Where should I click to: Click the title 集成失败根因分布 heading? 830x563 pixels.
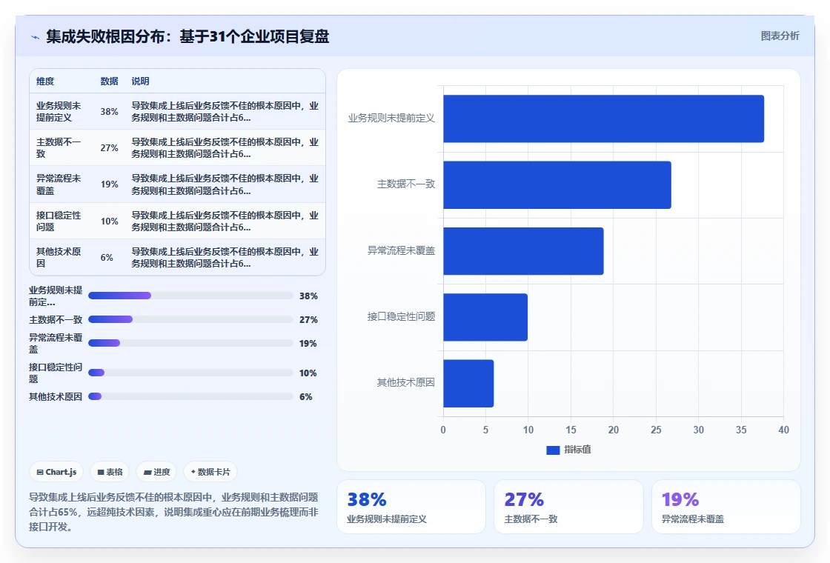(187, 36)
